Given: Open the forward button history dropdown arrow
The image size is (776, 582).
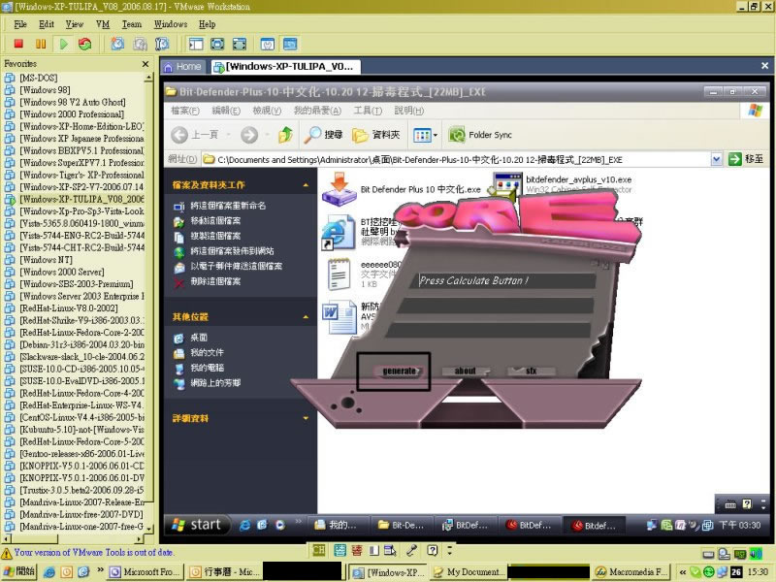Looking at the screenshot, I should [267, 135].
